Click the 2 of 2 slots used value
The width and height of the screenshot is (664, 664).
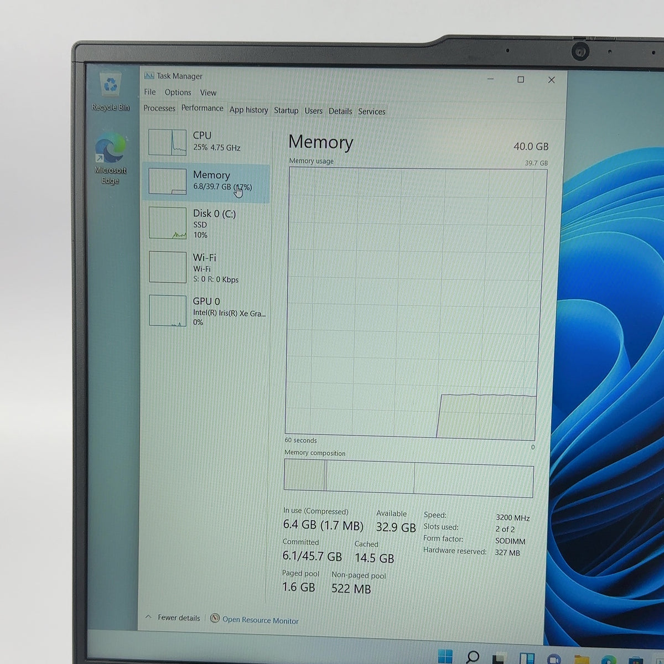pos(505,529)
